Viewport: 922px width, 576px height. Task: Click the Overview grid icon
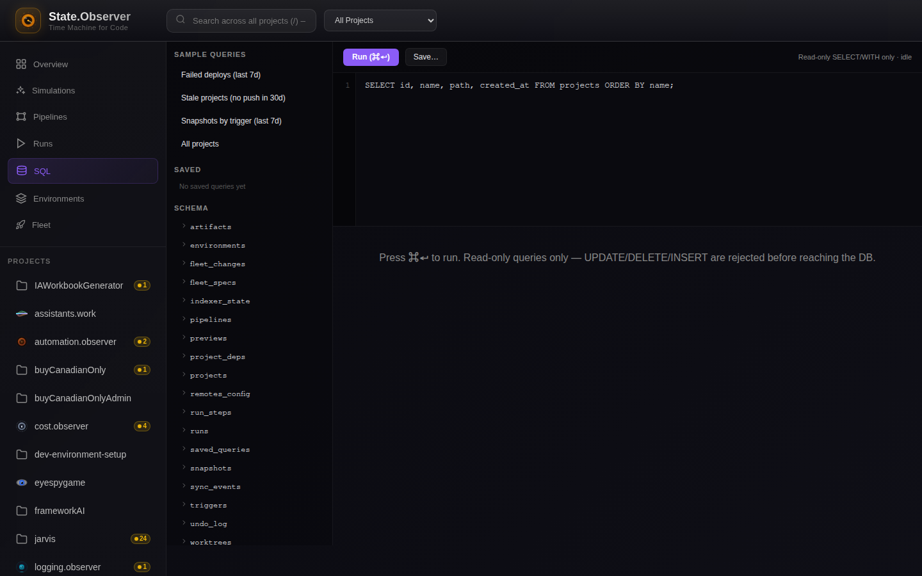click(21, 64)
